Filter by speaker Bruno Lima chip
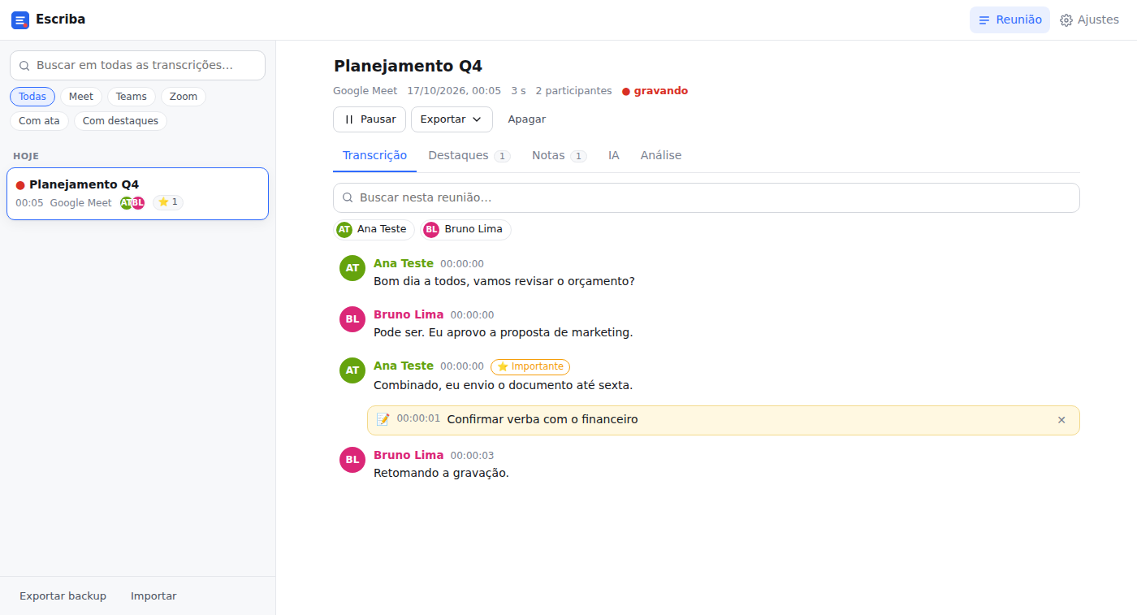Image resolution: width=1137 pixels, height=615 pixels. point(466,230)
